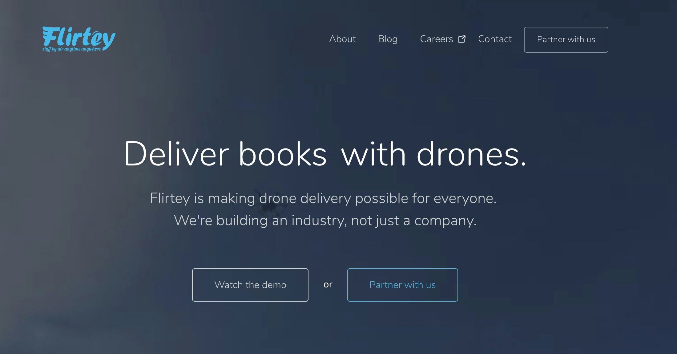Click 'with drones.' in the headline
This screenshot has width=677, height=354.
(x=434, y=154)
